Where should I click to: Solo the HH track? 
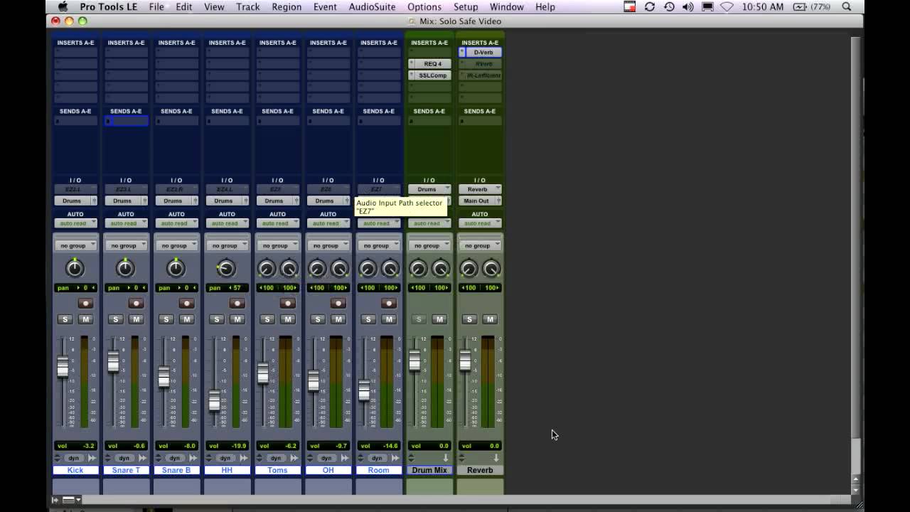216,319
